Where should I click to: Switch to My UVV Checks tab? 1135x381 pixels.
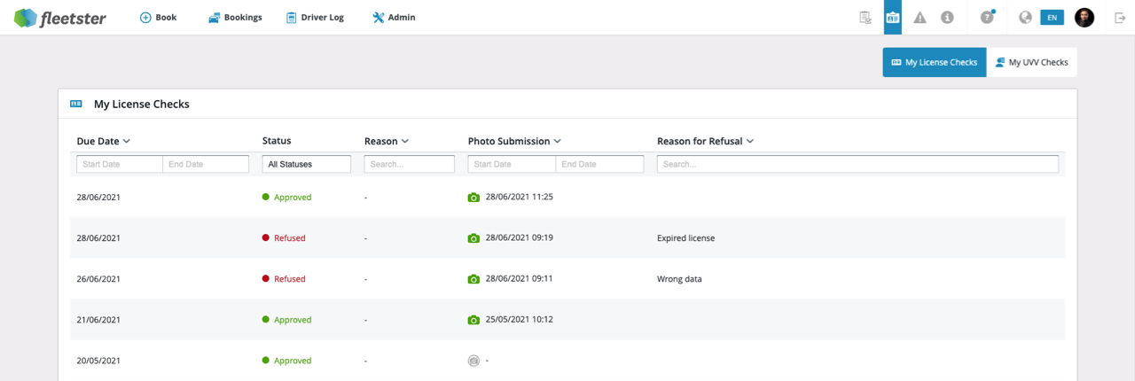click(1031, 62)
